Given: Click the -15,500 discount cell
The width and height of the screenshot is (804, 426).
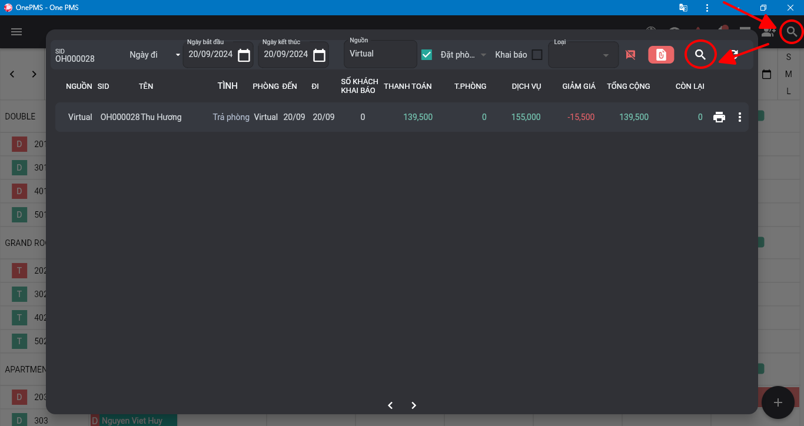Looking at the screenshot, I should tap(581, 117).
